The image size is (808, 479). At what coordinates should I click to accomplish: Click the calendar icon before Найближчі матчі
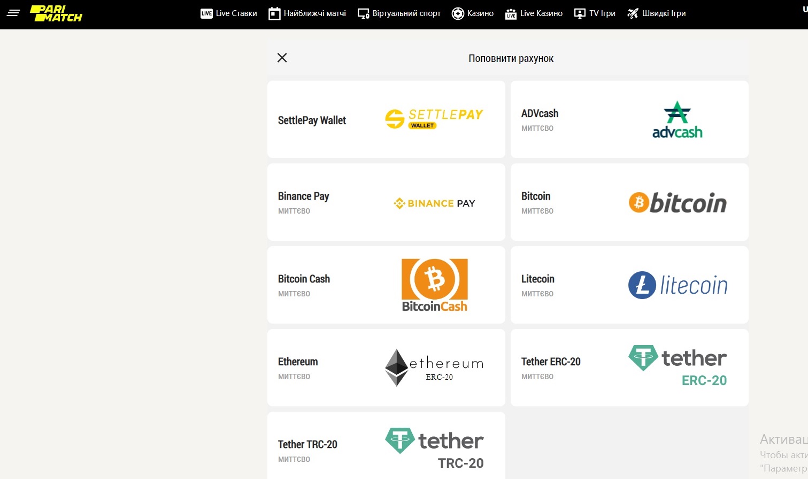coord(274,13)
